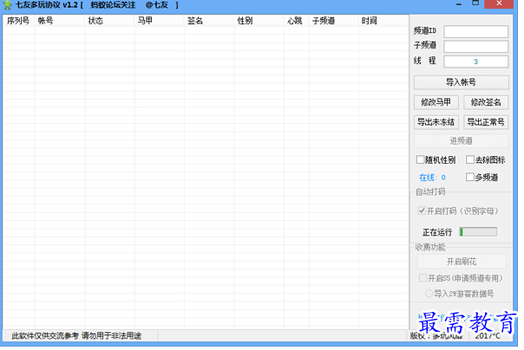Toggle the 开启SS (申请频道专用) checkbox
524x350 pixels.
tap(422, 278)
